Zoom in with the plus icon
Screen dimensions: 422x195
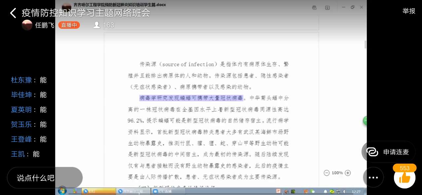point(348,173)
